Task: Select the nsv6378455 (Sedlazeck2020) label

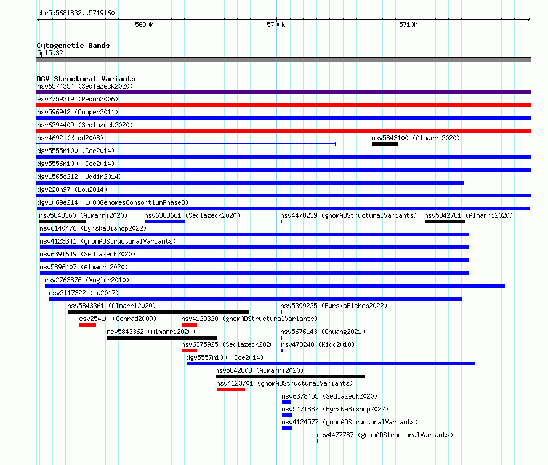Action: 329,396
